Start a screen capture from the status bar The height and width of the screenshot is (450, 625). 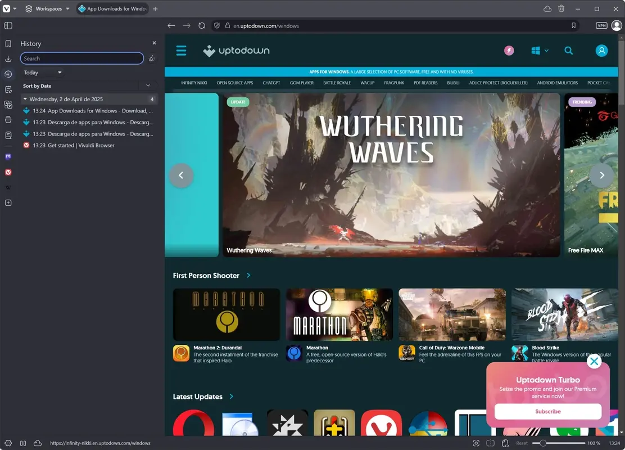point(476,443)
